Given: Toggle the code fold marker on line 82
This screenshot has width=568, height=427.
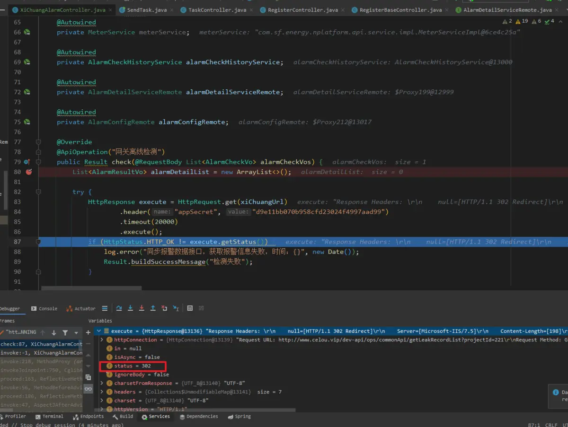Looking at the screenshot, I should click(x=39, y=192).
